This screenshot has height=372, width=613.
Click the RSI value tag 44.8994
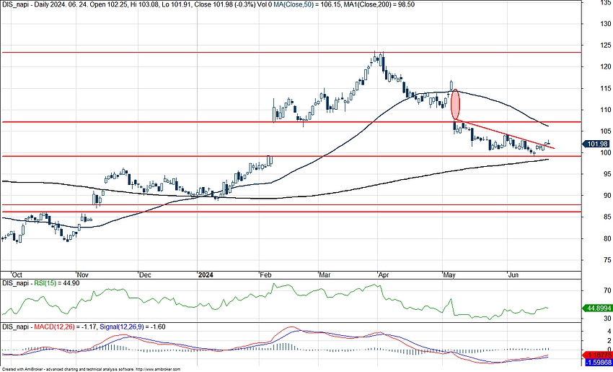pyautogui.click(x=597, y=308)
